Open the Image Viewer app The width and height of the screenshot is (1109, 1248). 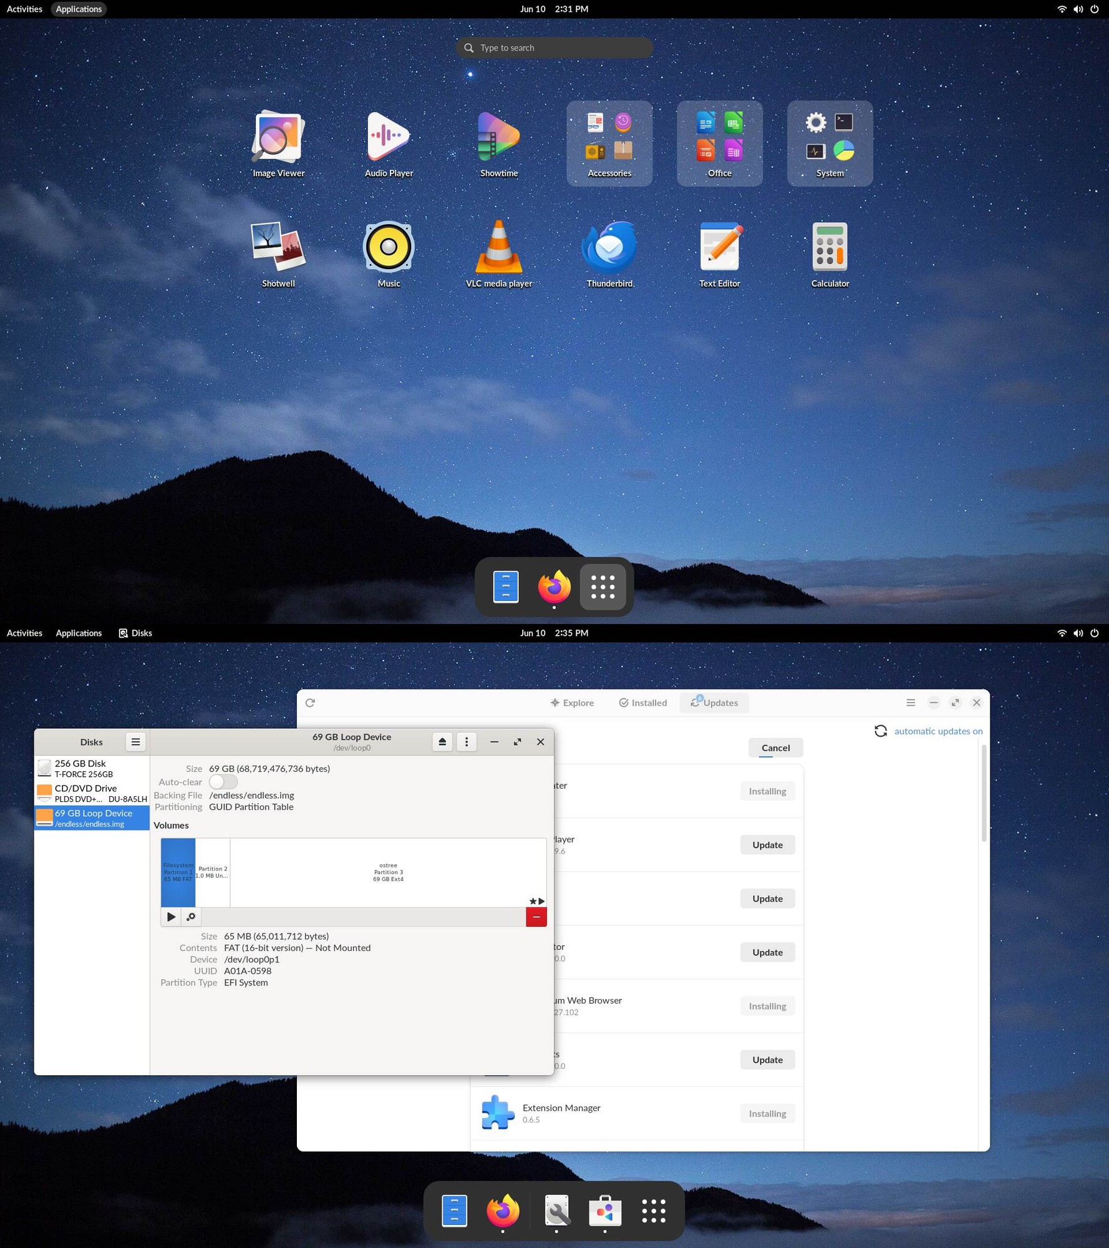pos(278,144)
